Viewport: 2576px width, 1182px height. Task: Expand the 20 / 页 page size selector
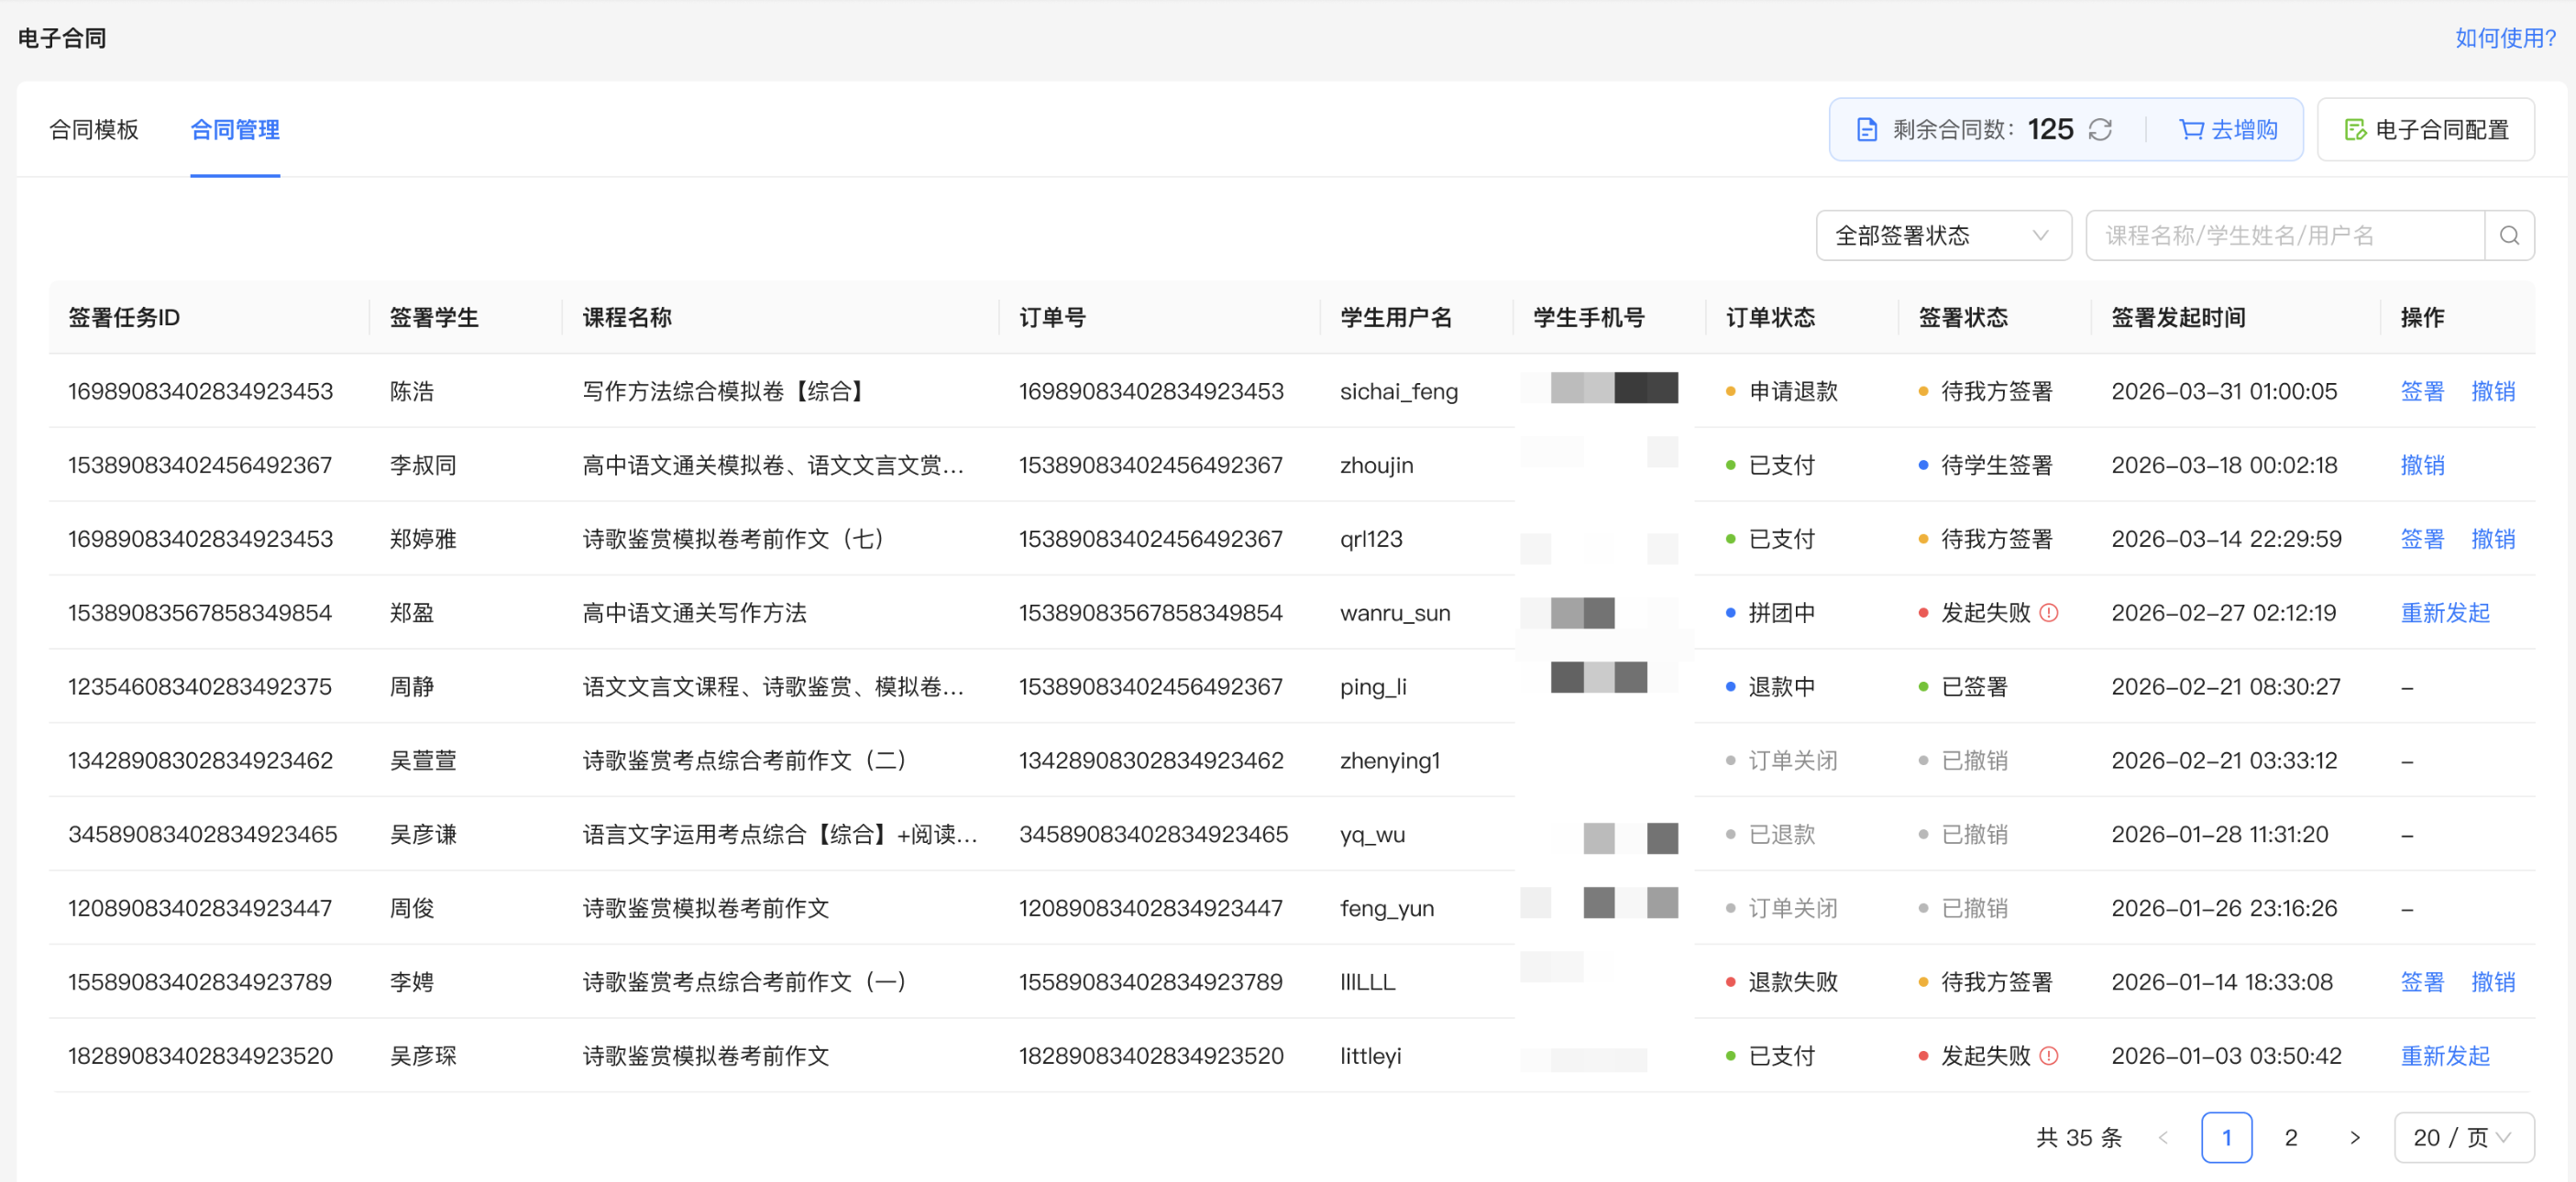point(2463,1138)
